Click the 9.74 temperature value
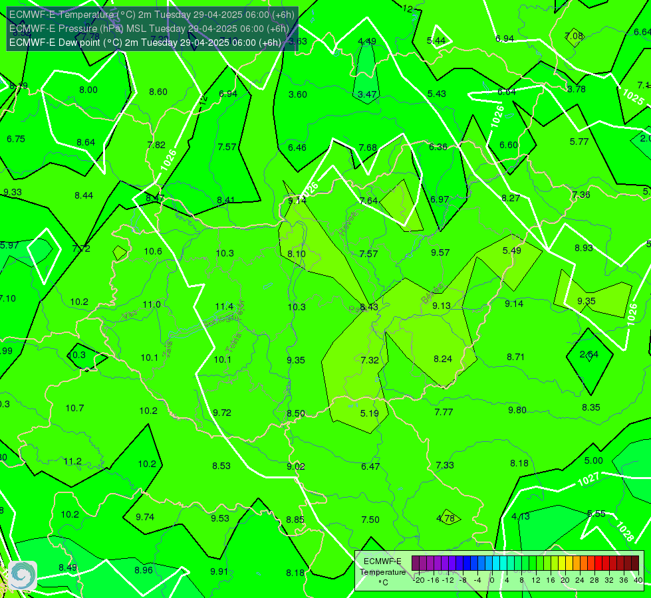 click(145, 517)
